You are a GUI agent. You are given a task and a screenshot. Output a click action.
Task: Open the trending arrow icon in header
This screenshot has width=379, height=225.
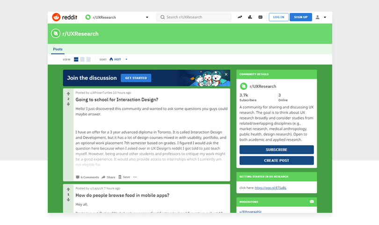240,17
